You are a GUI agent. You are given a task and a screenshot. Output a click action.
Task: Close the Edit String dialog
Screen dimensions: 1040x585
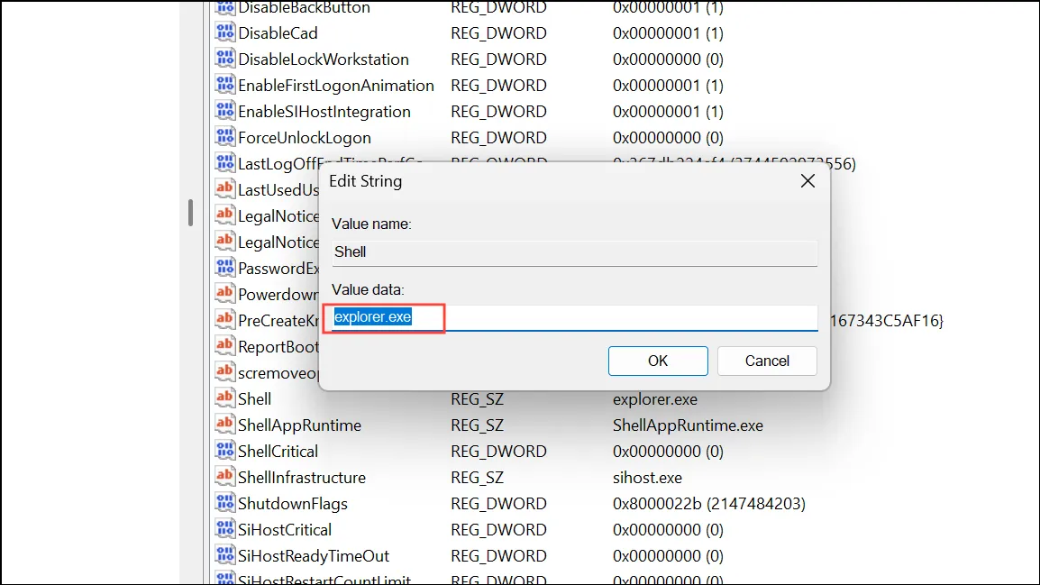[x=807, y=181]
